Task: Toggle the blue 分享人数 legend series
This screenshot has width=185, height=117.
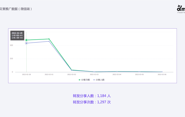Action: tap(99, 80)
